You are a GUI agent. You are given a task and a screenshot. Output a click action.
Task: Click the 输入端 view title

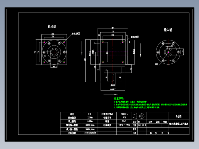(168, 30)
